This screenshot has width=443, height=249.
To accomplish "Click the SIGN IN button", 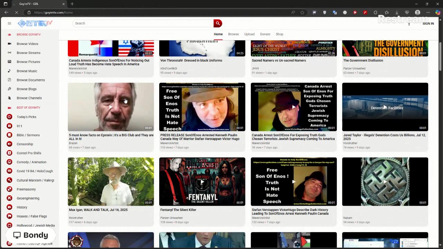I will [x=428, y=24].
